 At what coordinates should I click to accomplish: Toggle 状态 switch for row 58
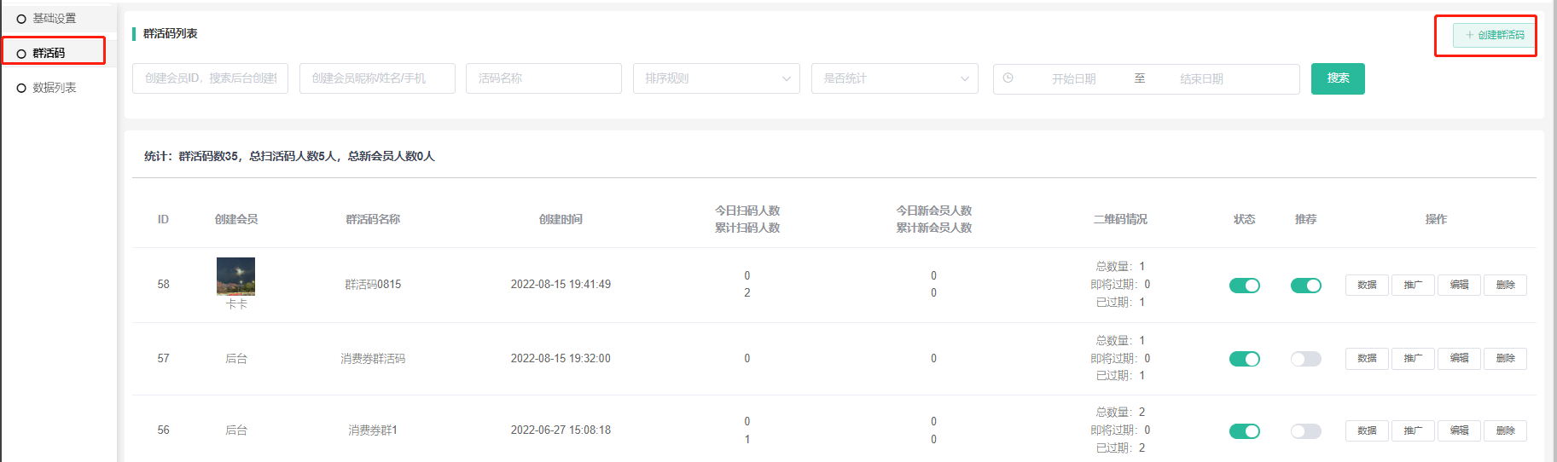click(x=1245, y=286)
